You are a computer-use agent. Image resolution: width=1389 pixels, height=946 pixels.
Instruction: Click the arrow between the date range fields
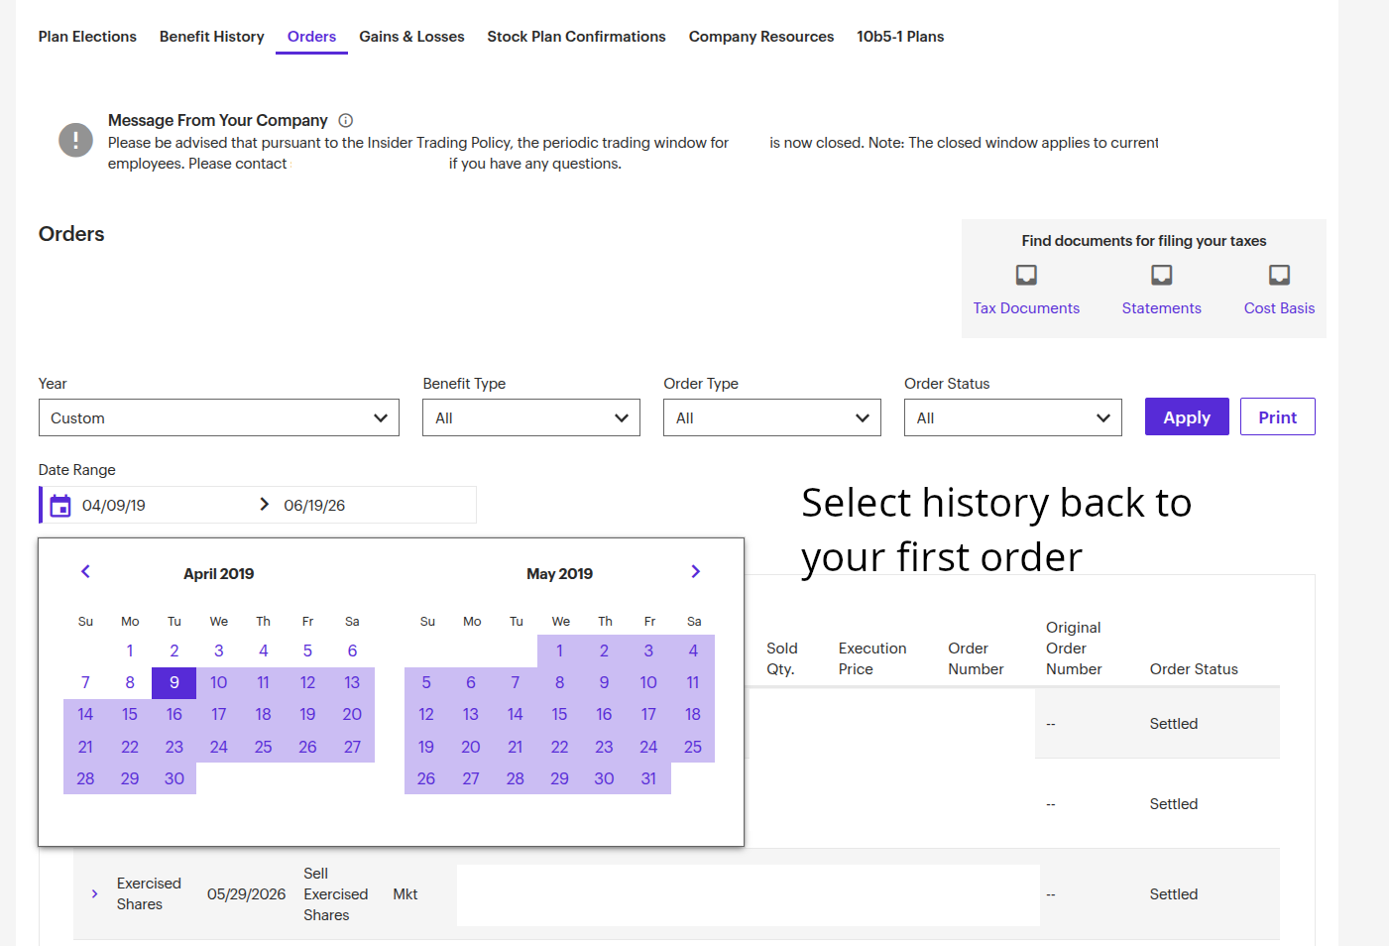(x=264, y=505)
